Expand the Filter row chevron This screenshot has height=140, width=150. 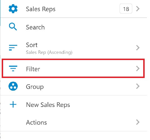[138, 68]
